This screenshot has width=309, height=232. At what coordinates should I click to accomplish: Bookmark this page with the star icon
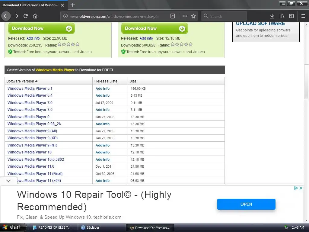[193, 16]
